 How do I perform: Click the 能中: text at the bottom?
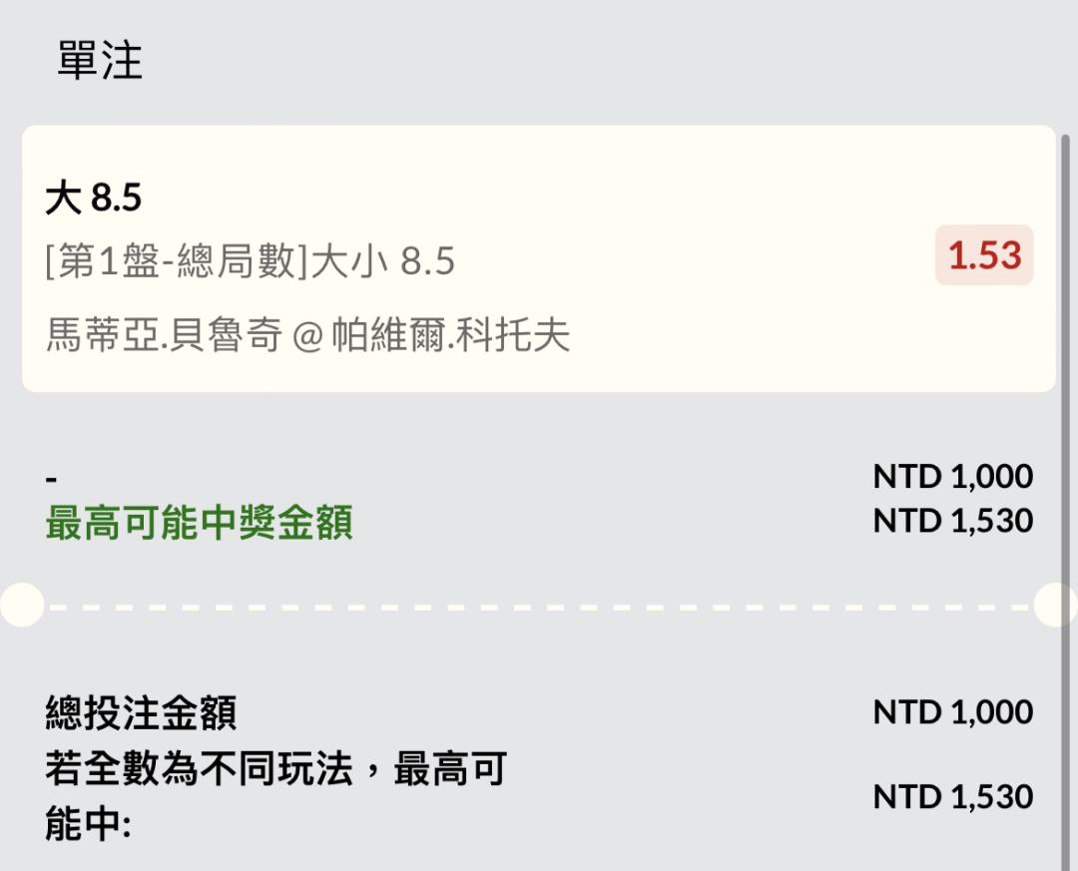click(x=88, y=823)
